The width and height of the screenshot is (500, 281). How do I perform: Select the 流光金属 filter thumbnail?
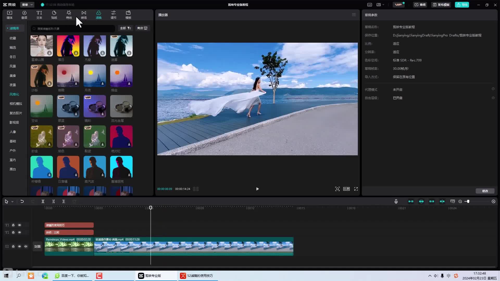click(x=121, y=106)
